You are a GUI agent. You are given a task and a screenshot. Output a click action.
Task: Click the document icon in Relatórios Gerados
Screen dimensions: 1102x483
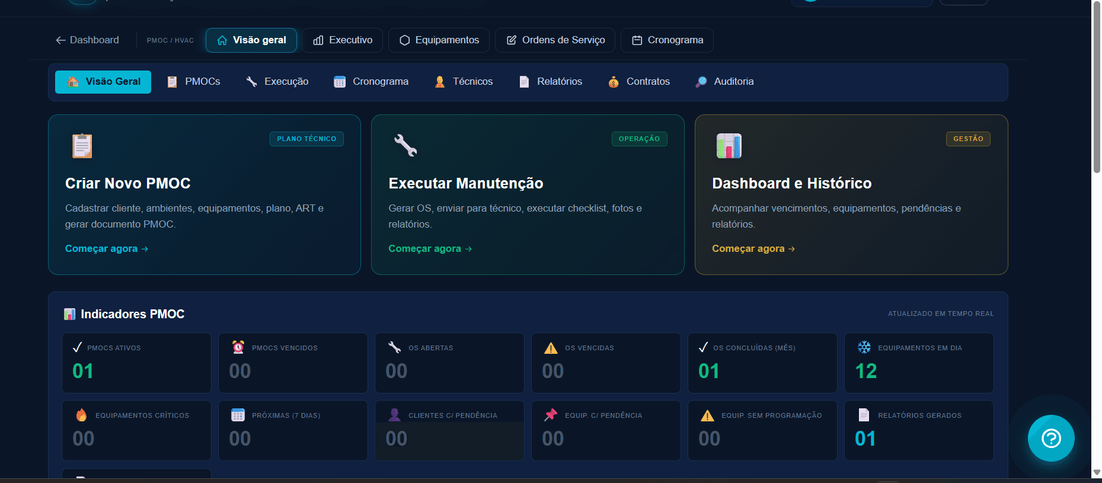864,415
